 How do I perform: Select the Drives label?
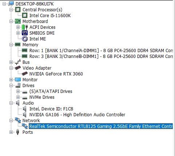(x=28, y=86)
